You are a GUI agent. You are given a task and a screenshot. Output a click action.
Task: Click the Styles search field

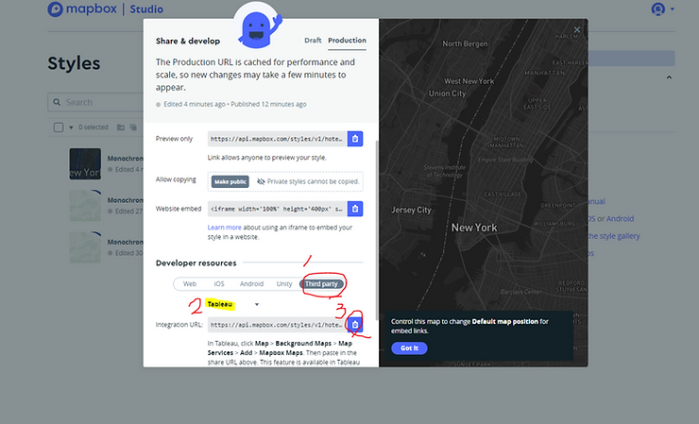click(95, 102)
